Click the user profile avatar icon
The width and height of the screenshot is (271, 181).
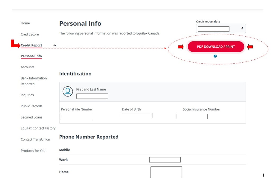[x=68, y=91]
